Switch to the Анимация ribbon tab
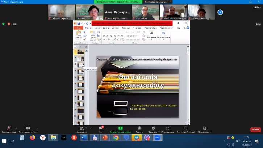This screenshot has width=263, height=148. pos(137,28)
